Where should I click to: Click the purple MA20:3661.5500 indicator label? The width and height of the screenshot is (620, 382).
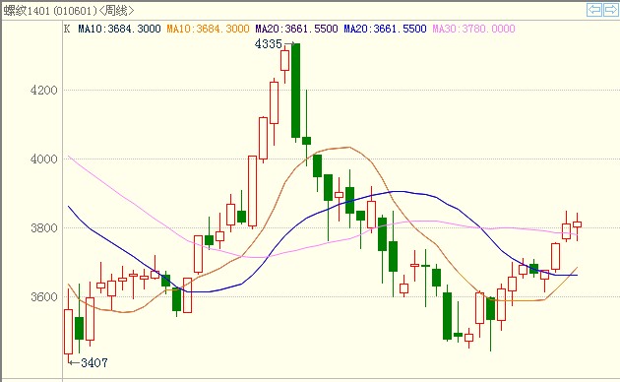tap(296, 29)
